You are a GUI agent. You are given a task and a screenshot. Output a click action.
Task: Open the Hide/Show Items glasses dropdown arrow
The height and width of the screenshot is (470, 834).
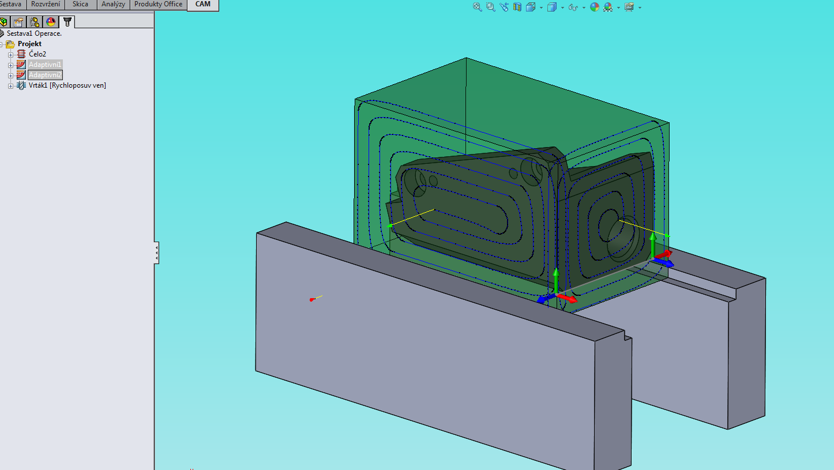coord(584,7)
